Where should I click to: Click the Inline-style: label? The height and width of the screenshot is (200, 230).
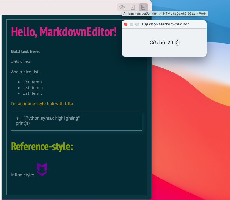23,175
